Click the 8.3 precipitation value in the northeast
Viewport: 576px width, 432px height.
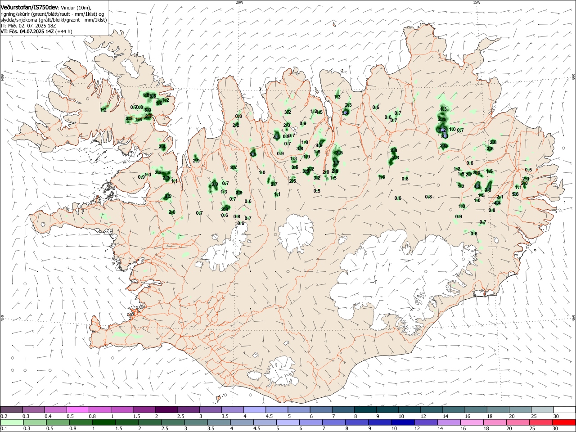pos(445,136)
